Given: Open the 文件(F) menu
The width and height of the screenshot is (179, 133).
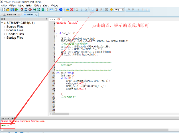Looking at the screenshot, I should [x=4, y=5].
